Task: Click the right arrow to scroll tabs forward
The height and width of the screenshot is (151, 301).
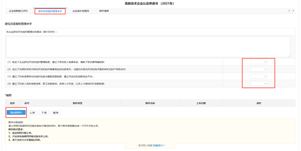Action: pos(293,11)
